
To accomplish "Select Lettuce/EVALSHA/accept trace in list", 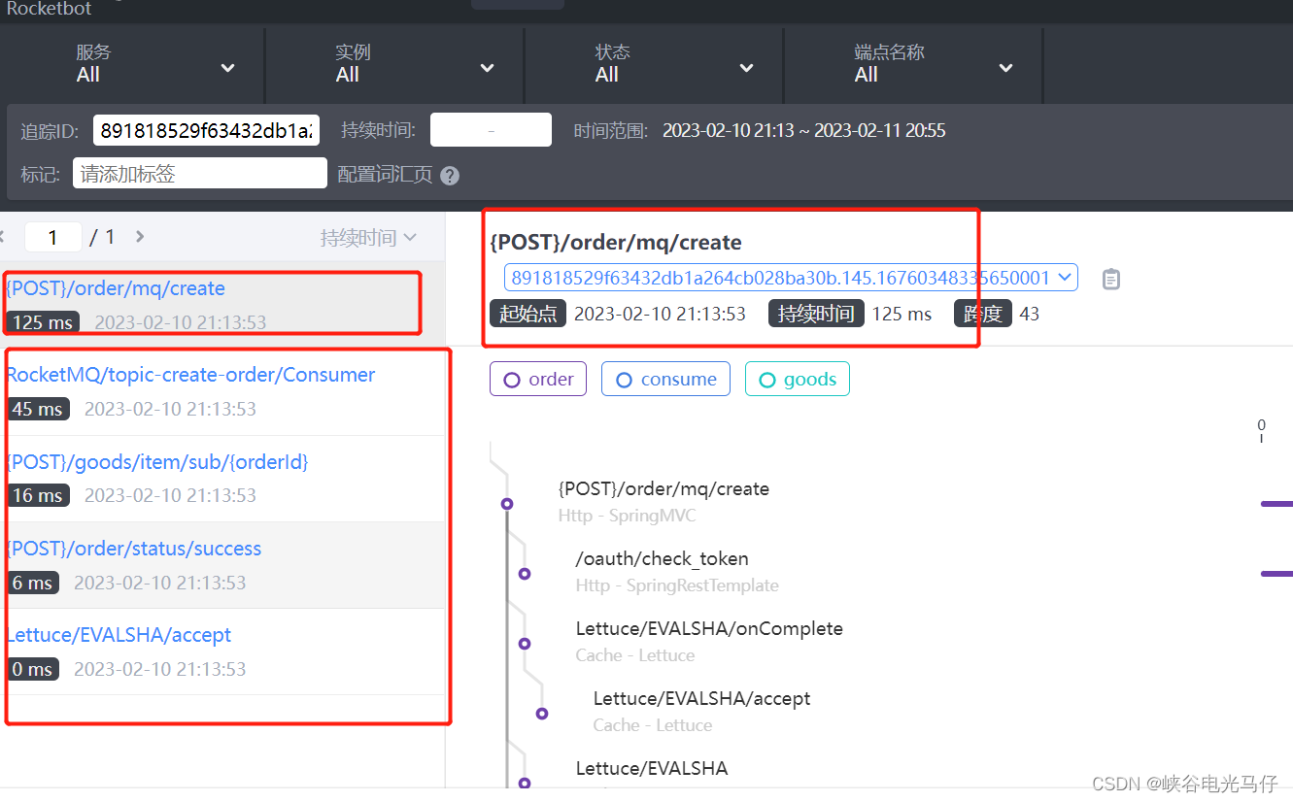I will [x=222, y=652].
